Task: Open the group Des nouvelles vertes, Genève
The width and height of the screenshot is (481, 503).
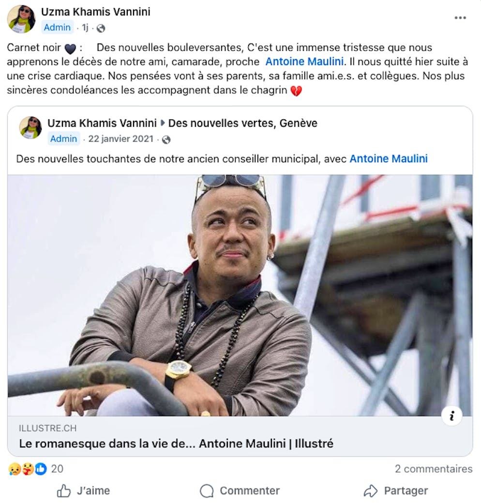Action: tap(242, 123)
